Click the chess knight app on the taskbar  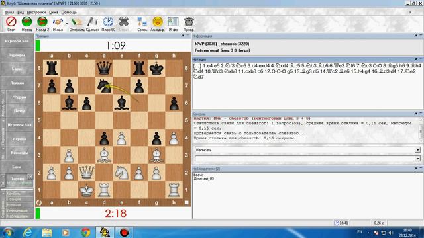[105, 232]
